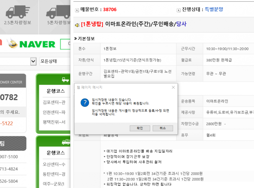Click the green search box next to NAVER
This screenshot has height=188, width=254.
[x=65, y=44]
